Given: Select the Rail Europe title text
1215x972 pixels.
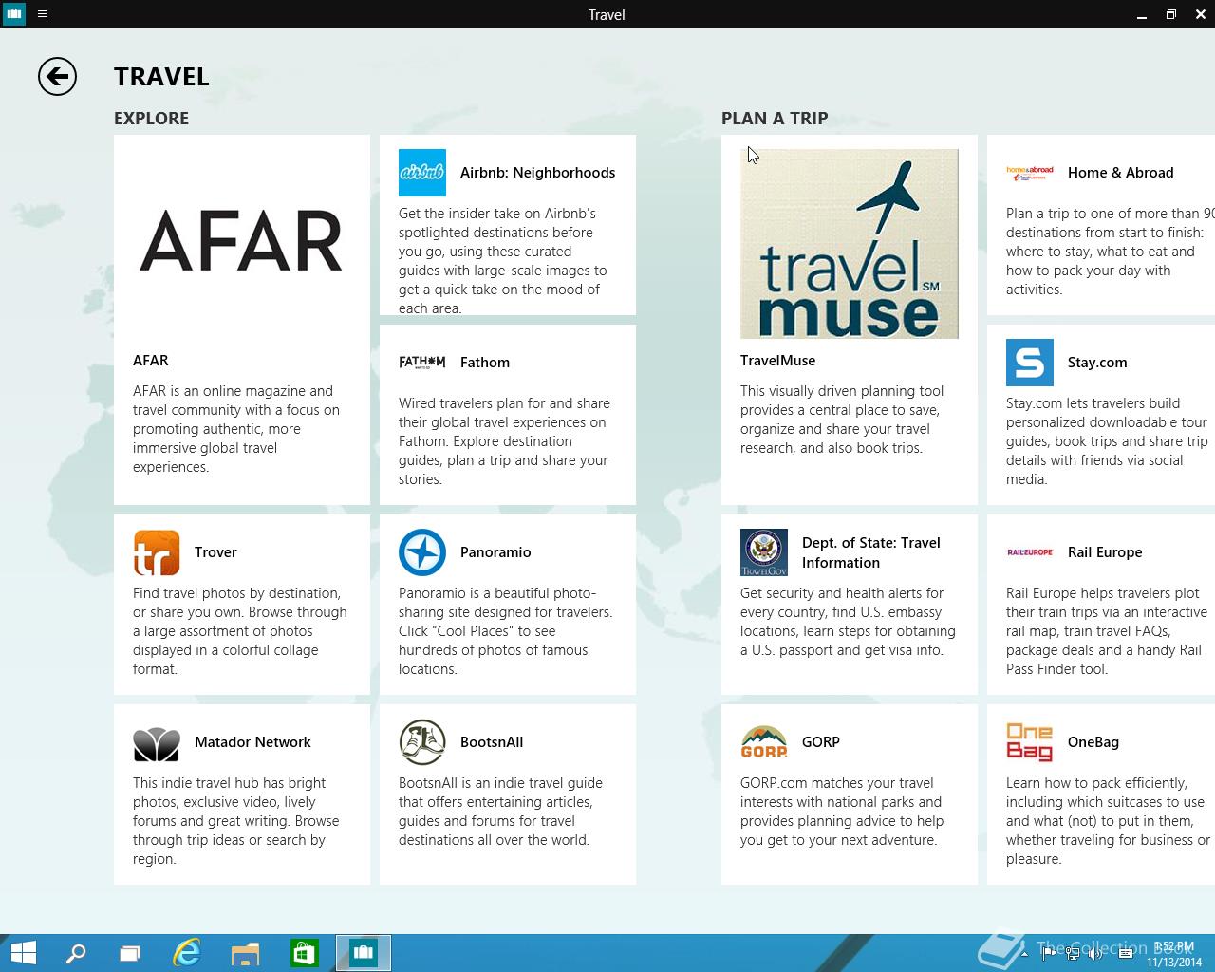Looking at the screenshot, I should [1105, 552].
